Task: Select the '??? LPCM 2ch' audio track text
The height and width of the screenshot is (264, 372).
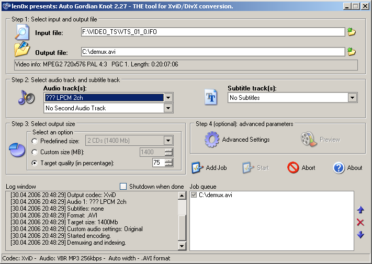Action: click(64, 98)
